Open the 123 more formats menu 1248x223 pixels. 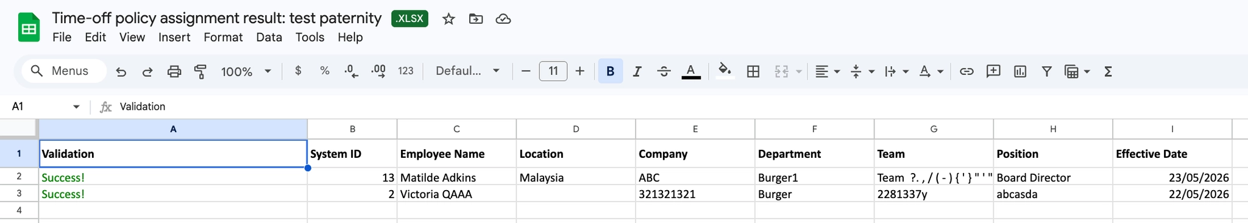pos(406,71)
